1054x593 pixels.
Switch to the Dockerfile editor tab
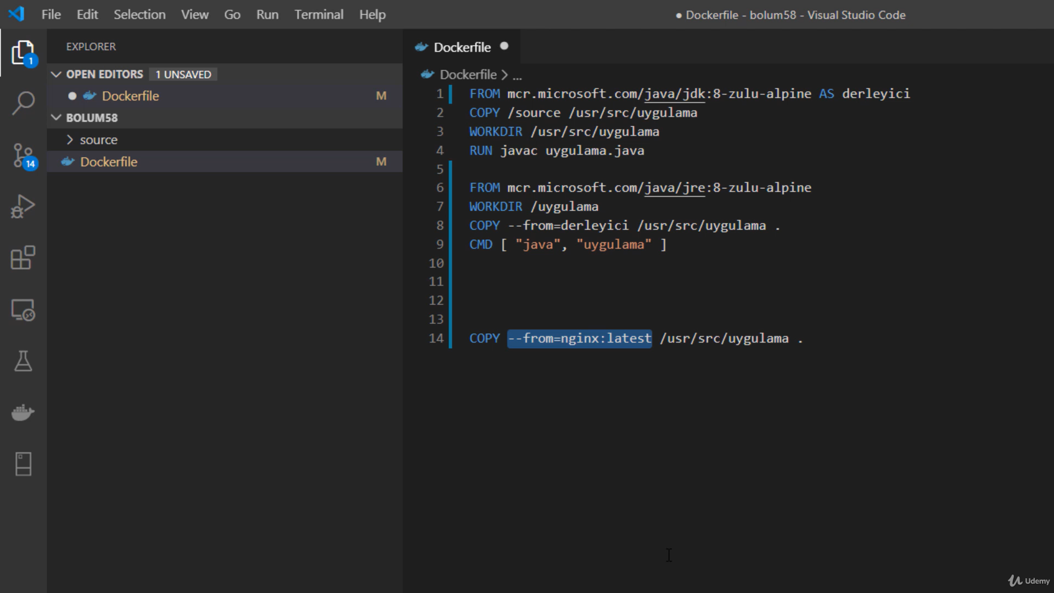tap(461, 47)
